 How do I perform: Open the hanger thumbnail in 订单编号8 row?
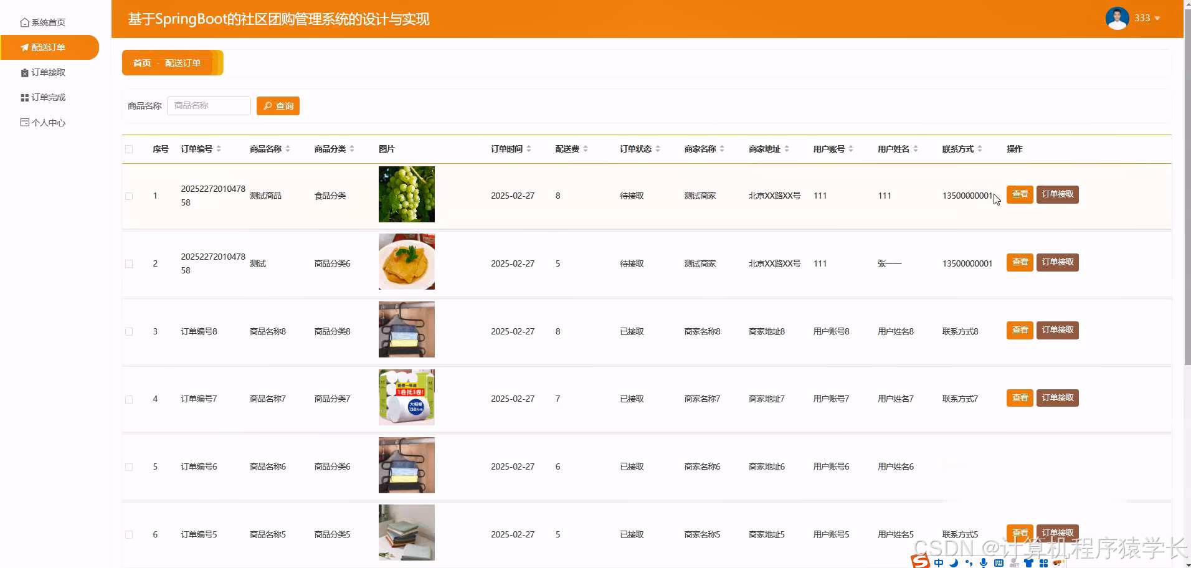click(407, 329)
